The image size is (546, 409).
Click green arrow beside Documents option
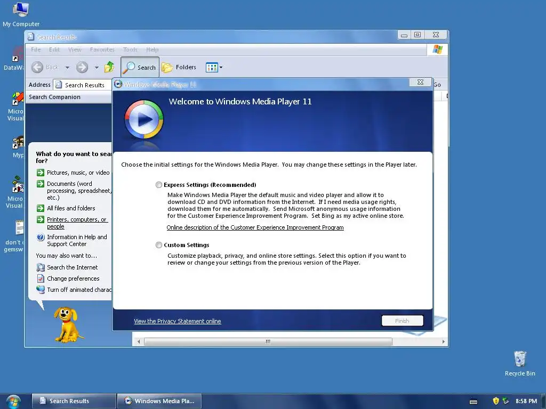41,184
